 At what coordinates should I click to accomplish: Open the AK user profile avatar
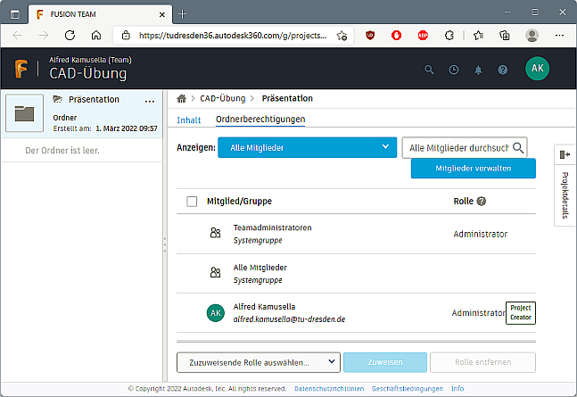[x=538, y=69]
